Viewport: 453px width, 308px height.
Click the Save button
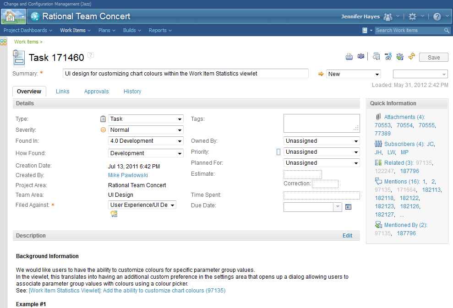coord(434,58)
